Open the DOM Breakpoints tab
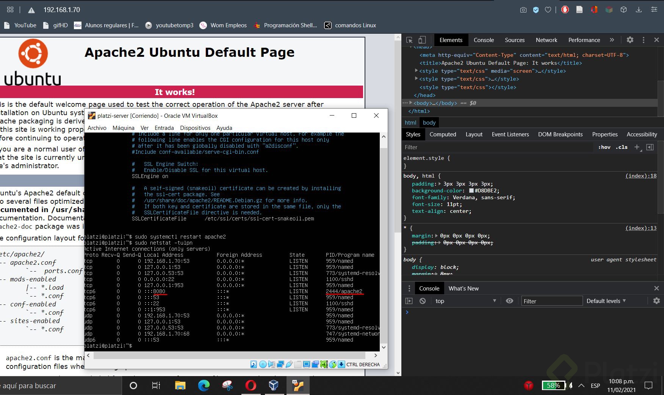 pos(560,134)
